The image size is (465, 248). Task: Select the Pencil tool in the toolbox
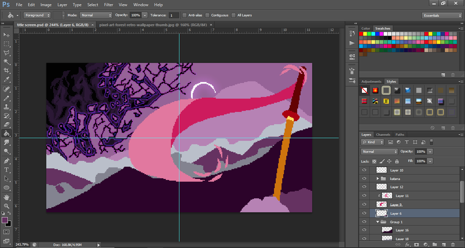tap(6, 98)
